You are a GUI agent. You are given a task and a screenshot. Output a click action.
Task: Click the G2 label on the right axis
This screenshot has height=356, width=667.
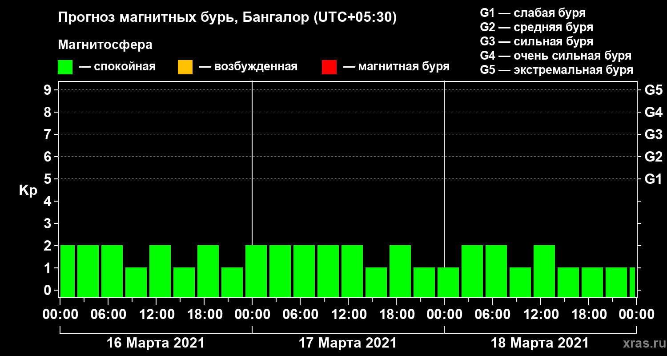654,157
